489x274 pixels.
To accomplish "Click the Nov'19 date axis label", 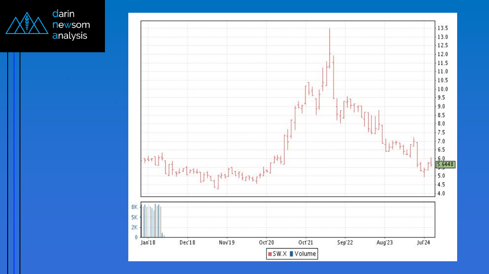I will 226,243.
